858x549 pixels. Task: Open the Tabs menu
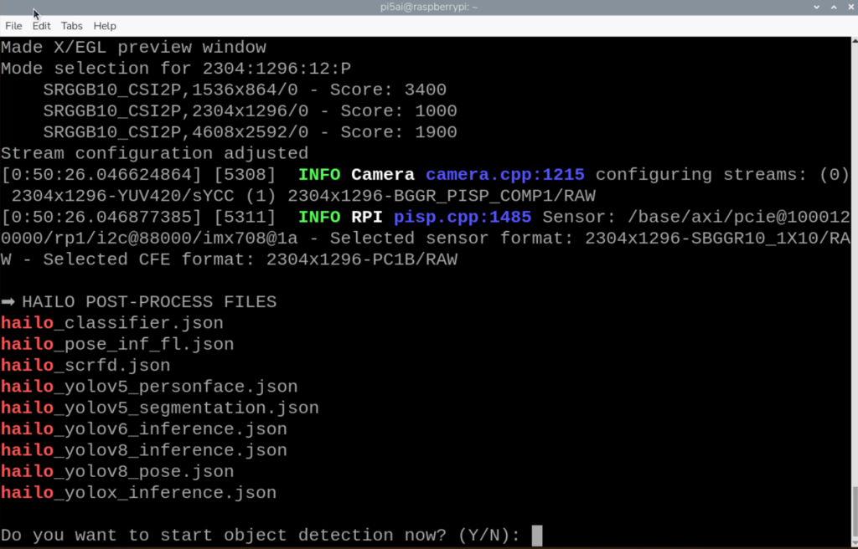coord(71,26)
